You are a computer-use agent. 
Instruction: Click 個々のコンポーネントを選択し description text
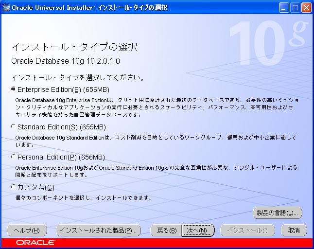click(84, 198)
